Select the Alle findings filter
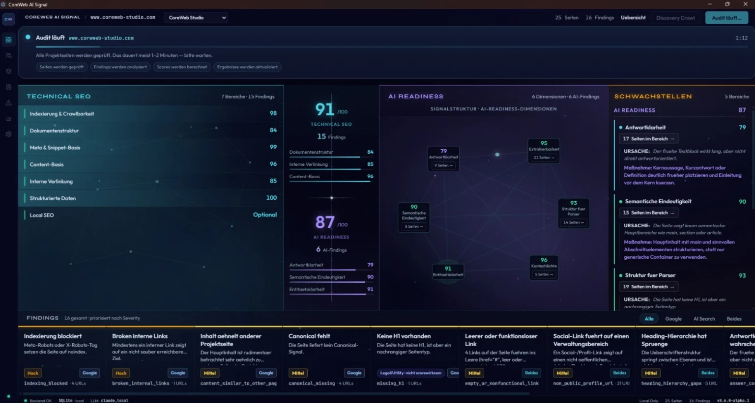Viewport: 755px width, 403px height. tap(649, 319)
